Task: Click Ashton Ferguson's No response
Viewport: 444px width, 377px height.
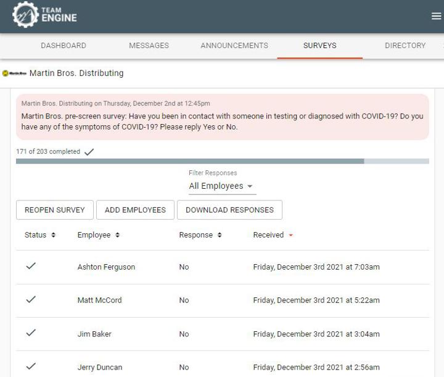Action: [184, 267]
